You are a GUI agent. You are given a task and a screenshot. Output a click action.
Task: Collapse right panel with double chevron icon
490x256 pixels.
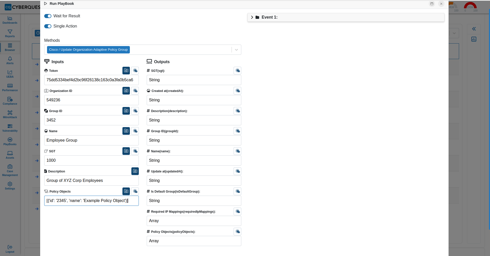[x=474, y=29]
